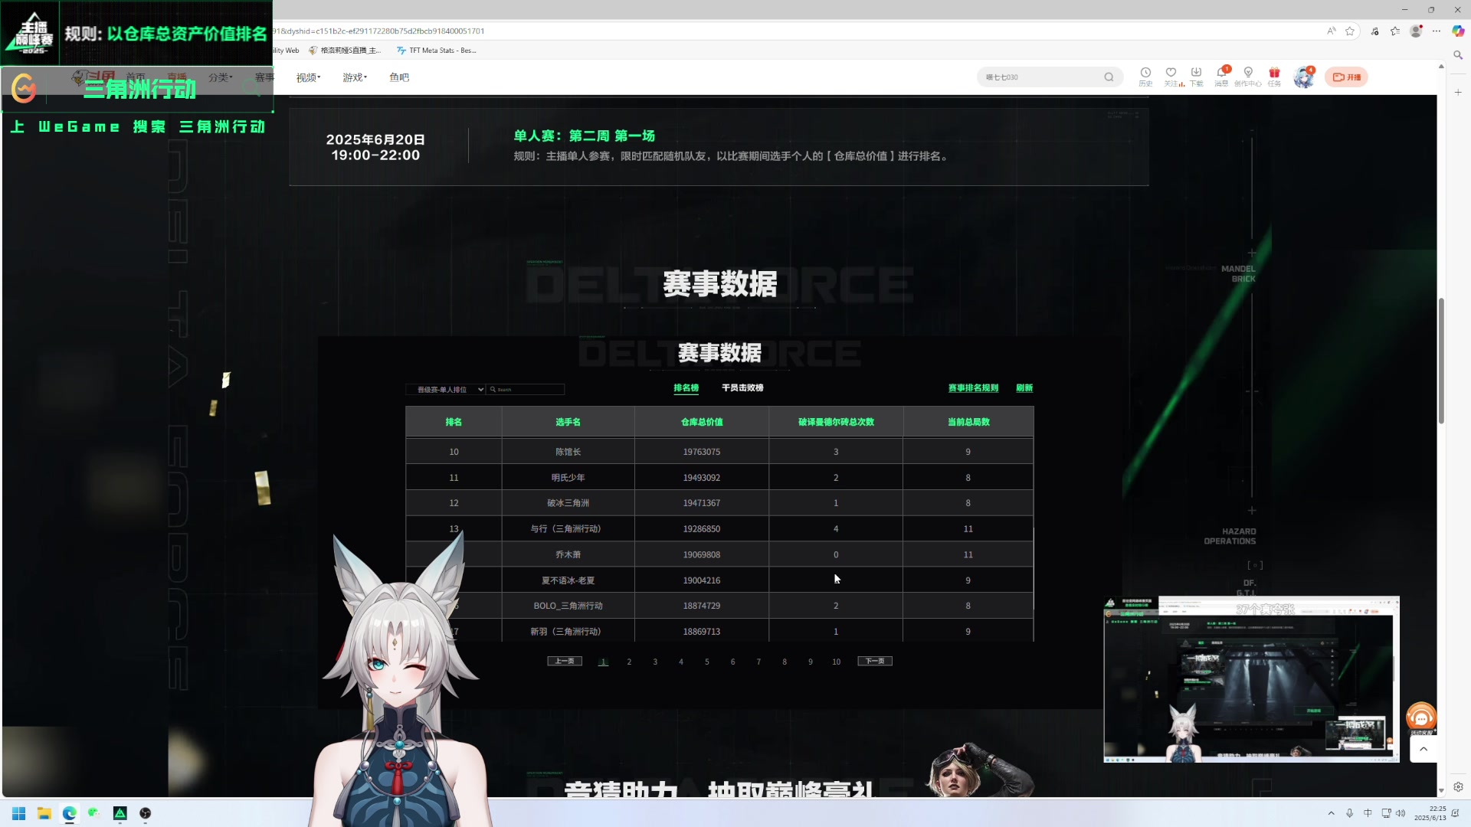This screenshot has height=827, width=1471.
Task: Open Microsoft Edge from the taskbar
Action: [70, 813]
